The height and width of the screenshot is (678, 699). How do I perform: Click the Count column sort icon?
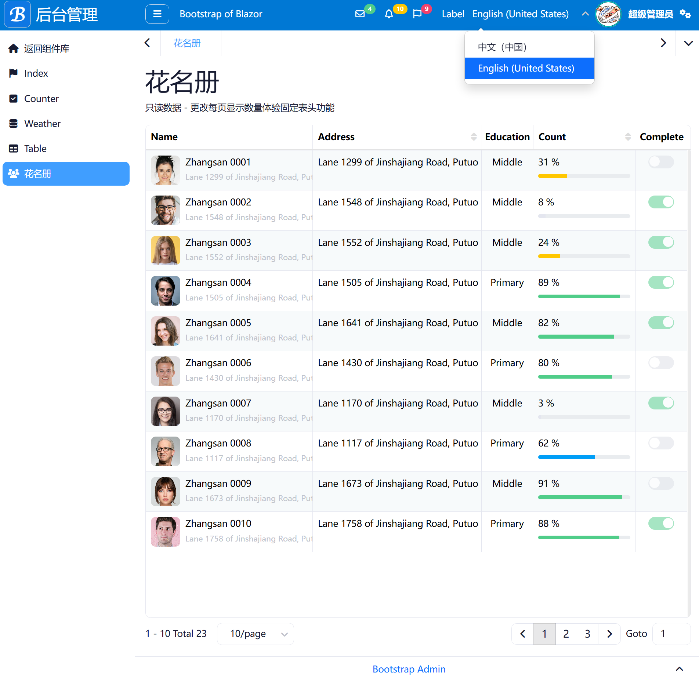pos(628,137)
